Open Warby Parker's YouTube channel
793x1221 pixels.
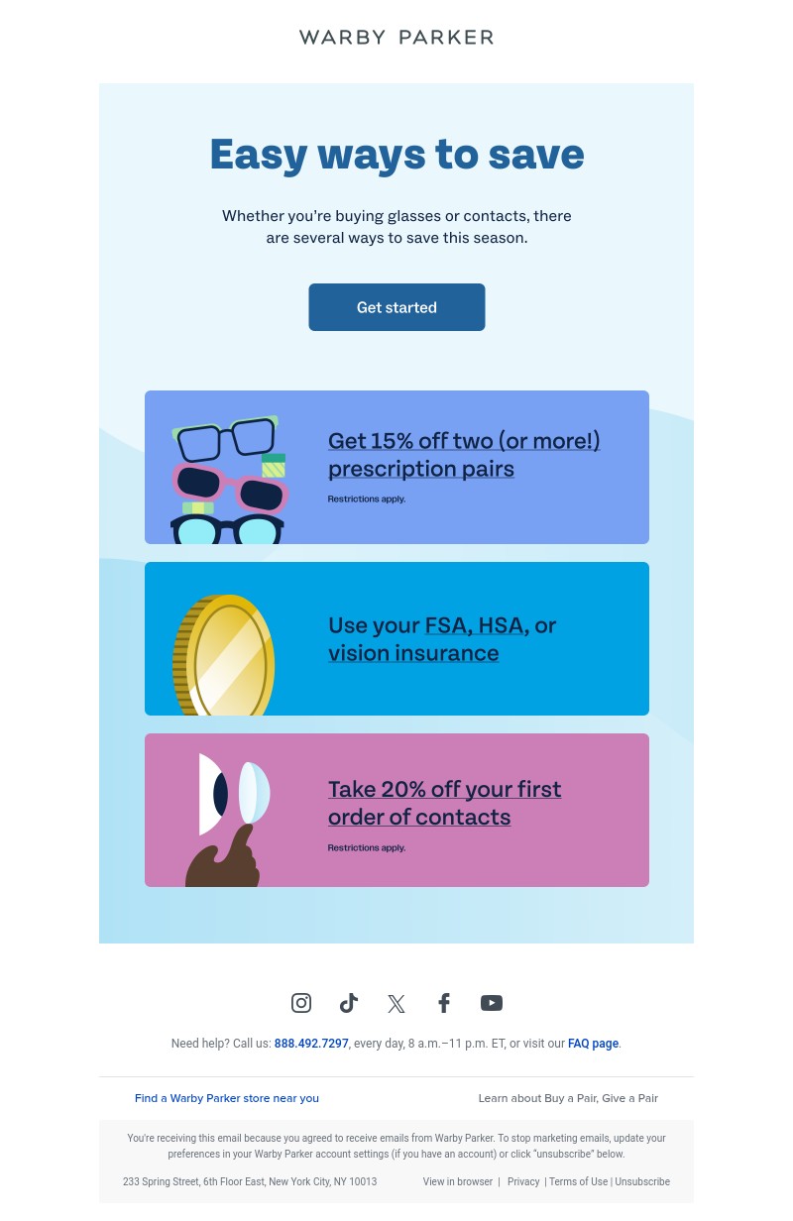(x=492, y=1003)
